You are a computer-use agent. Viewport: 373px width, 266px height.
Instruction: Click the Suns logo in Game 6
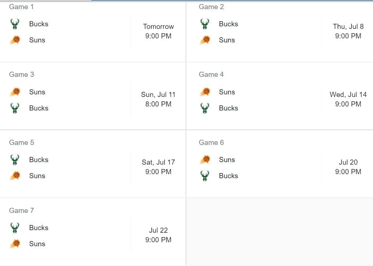tap(205, 160)
